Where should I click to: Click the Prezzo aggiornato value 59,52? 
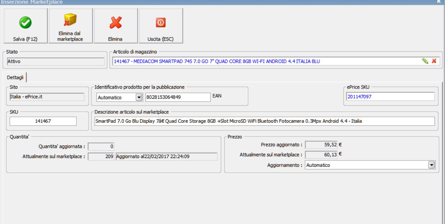point(321,145)
